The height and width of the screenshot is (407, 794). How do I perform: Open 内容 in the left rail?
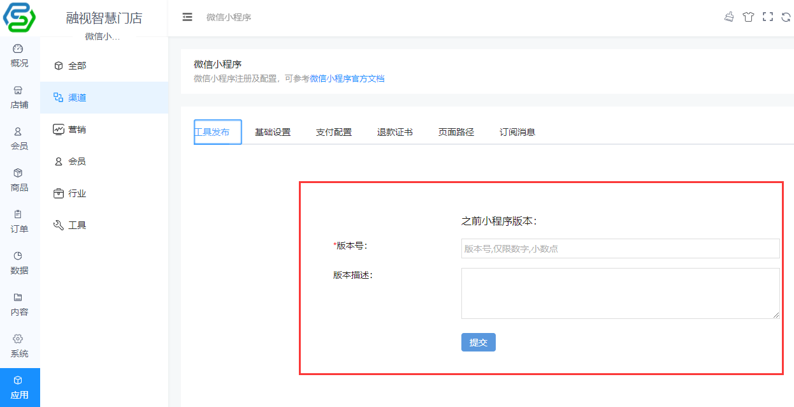[x=19, y=305]
